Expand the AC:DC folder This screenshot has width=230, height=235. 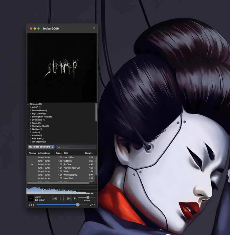[x=31, y=107]
